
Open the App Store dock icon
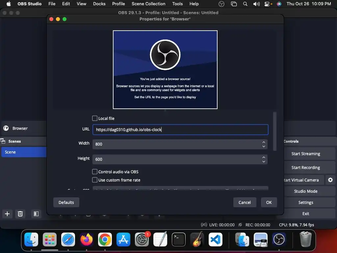pos(123,239)
